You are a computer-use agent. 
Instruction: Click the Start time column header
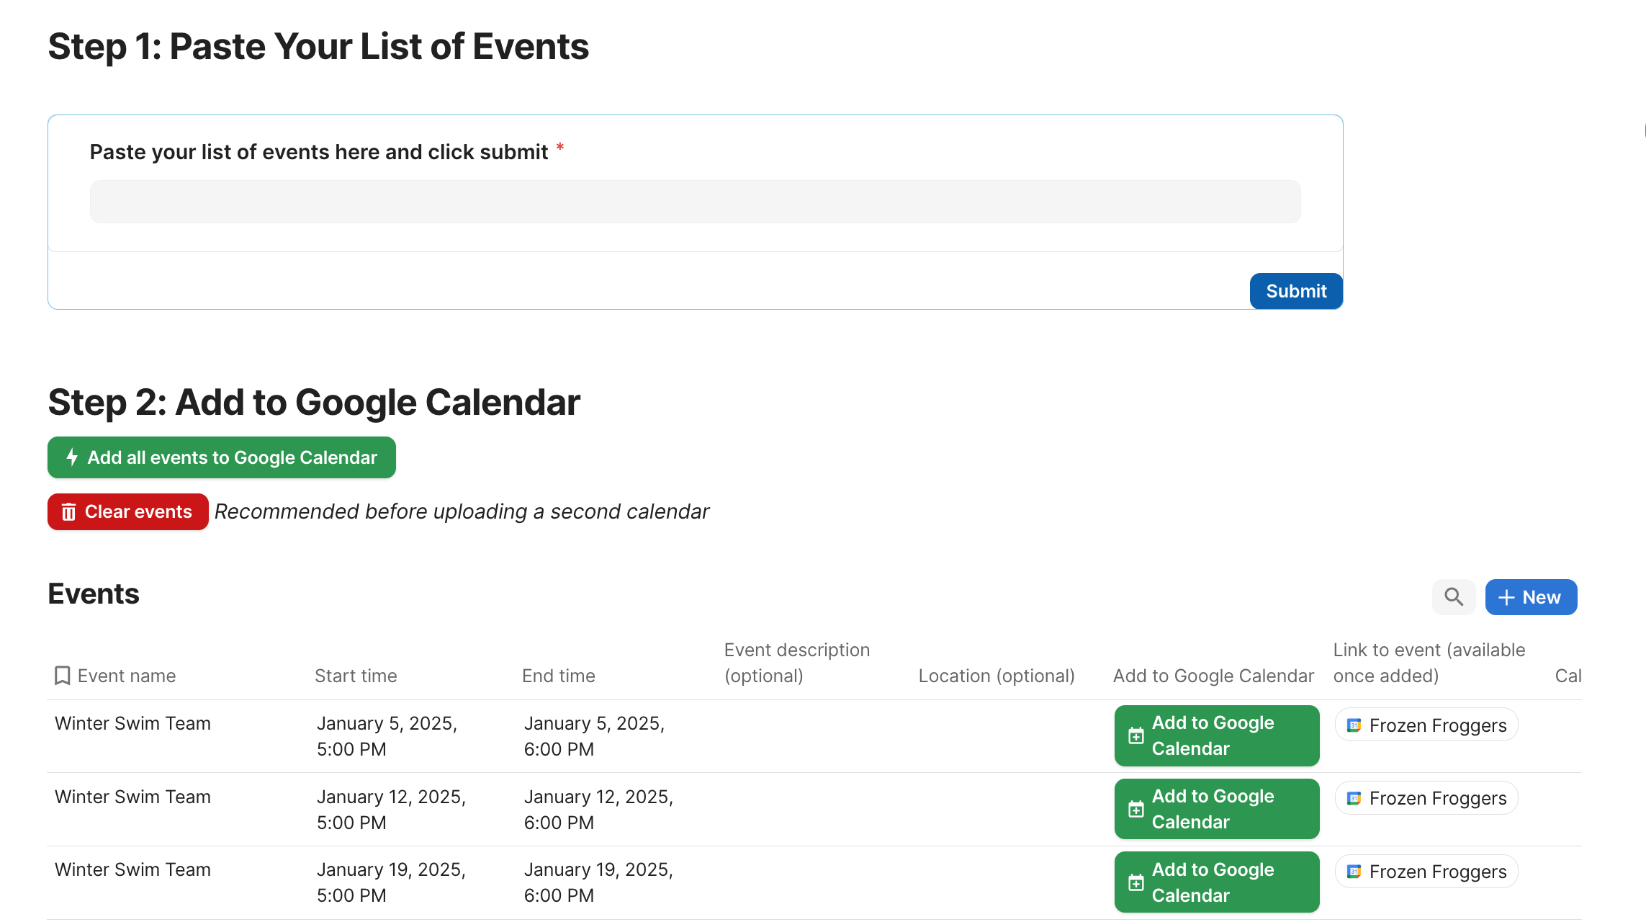pyautogui.click(x=356, y=676)
